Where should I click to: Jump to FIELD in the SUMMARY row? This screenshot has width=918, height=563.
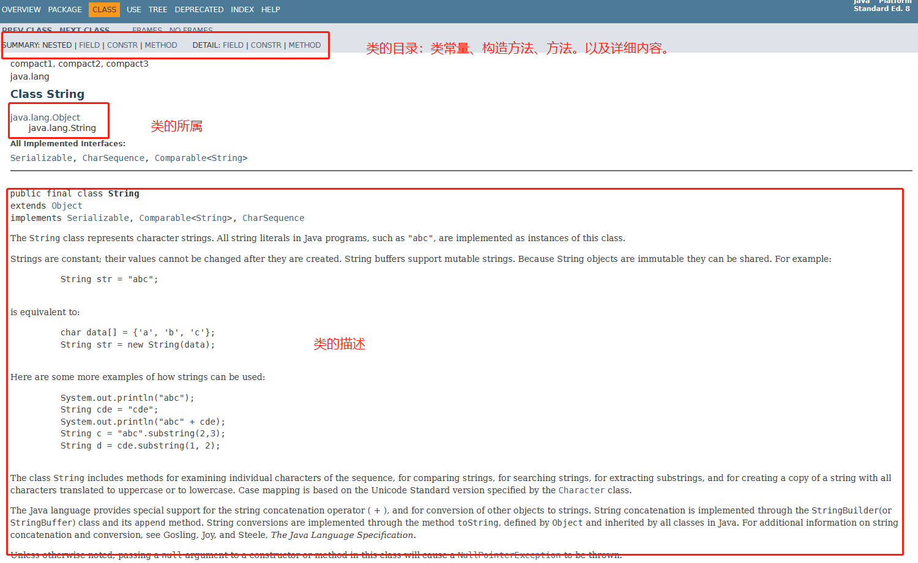(x=89, y=45)
